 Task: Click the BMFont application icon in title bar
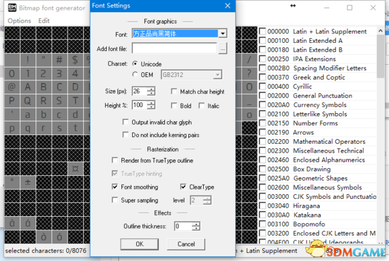(x=12, y=7)
